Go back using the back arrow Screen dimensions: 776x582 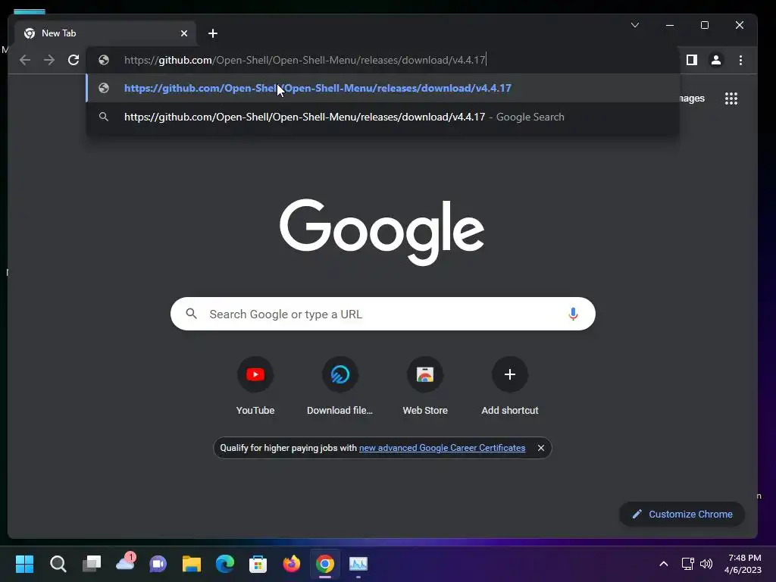(25, 60)
